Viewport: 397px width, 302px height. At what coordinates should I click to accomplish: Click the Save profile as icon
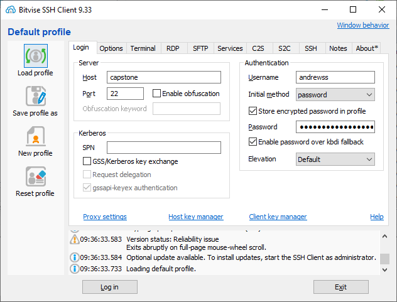[35, 96]
